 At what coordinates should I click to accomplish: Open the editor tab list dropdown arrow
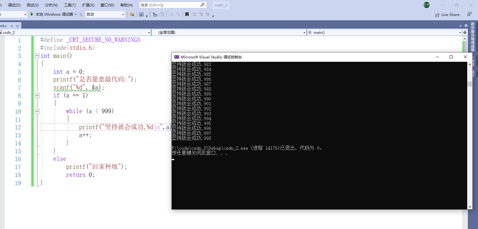pos(460,26)
